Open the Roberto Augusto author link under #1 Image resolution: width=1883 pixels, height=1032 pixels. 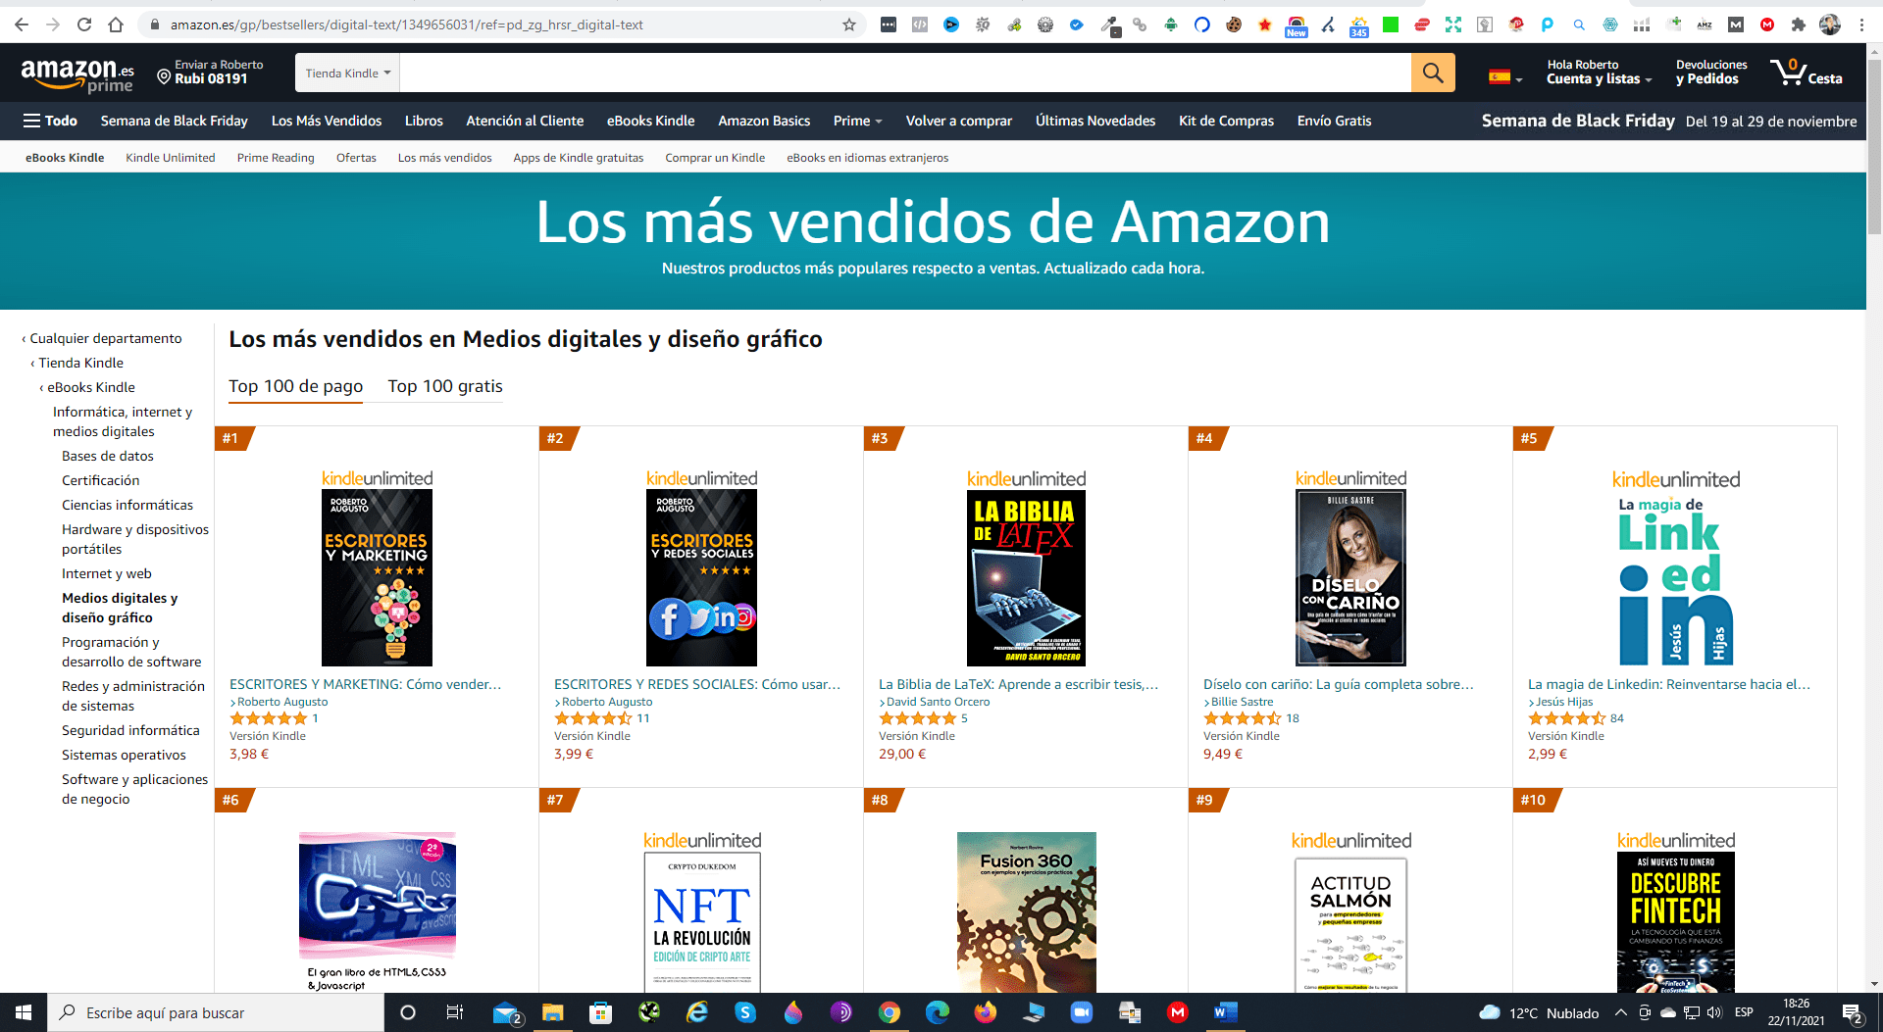(x=282, y=702)
